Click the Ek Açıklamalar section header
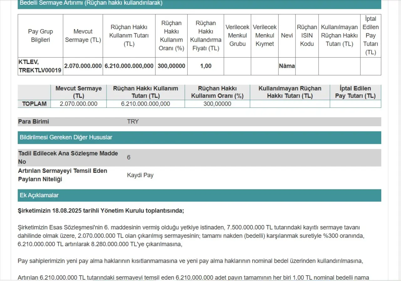The image size is (401, 281). 39,195
